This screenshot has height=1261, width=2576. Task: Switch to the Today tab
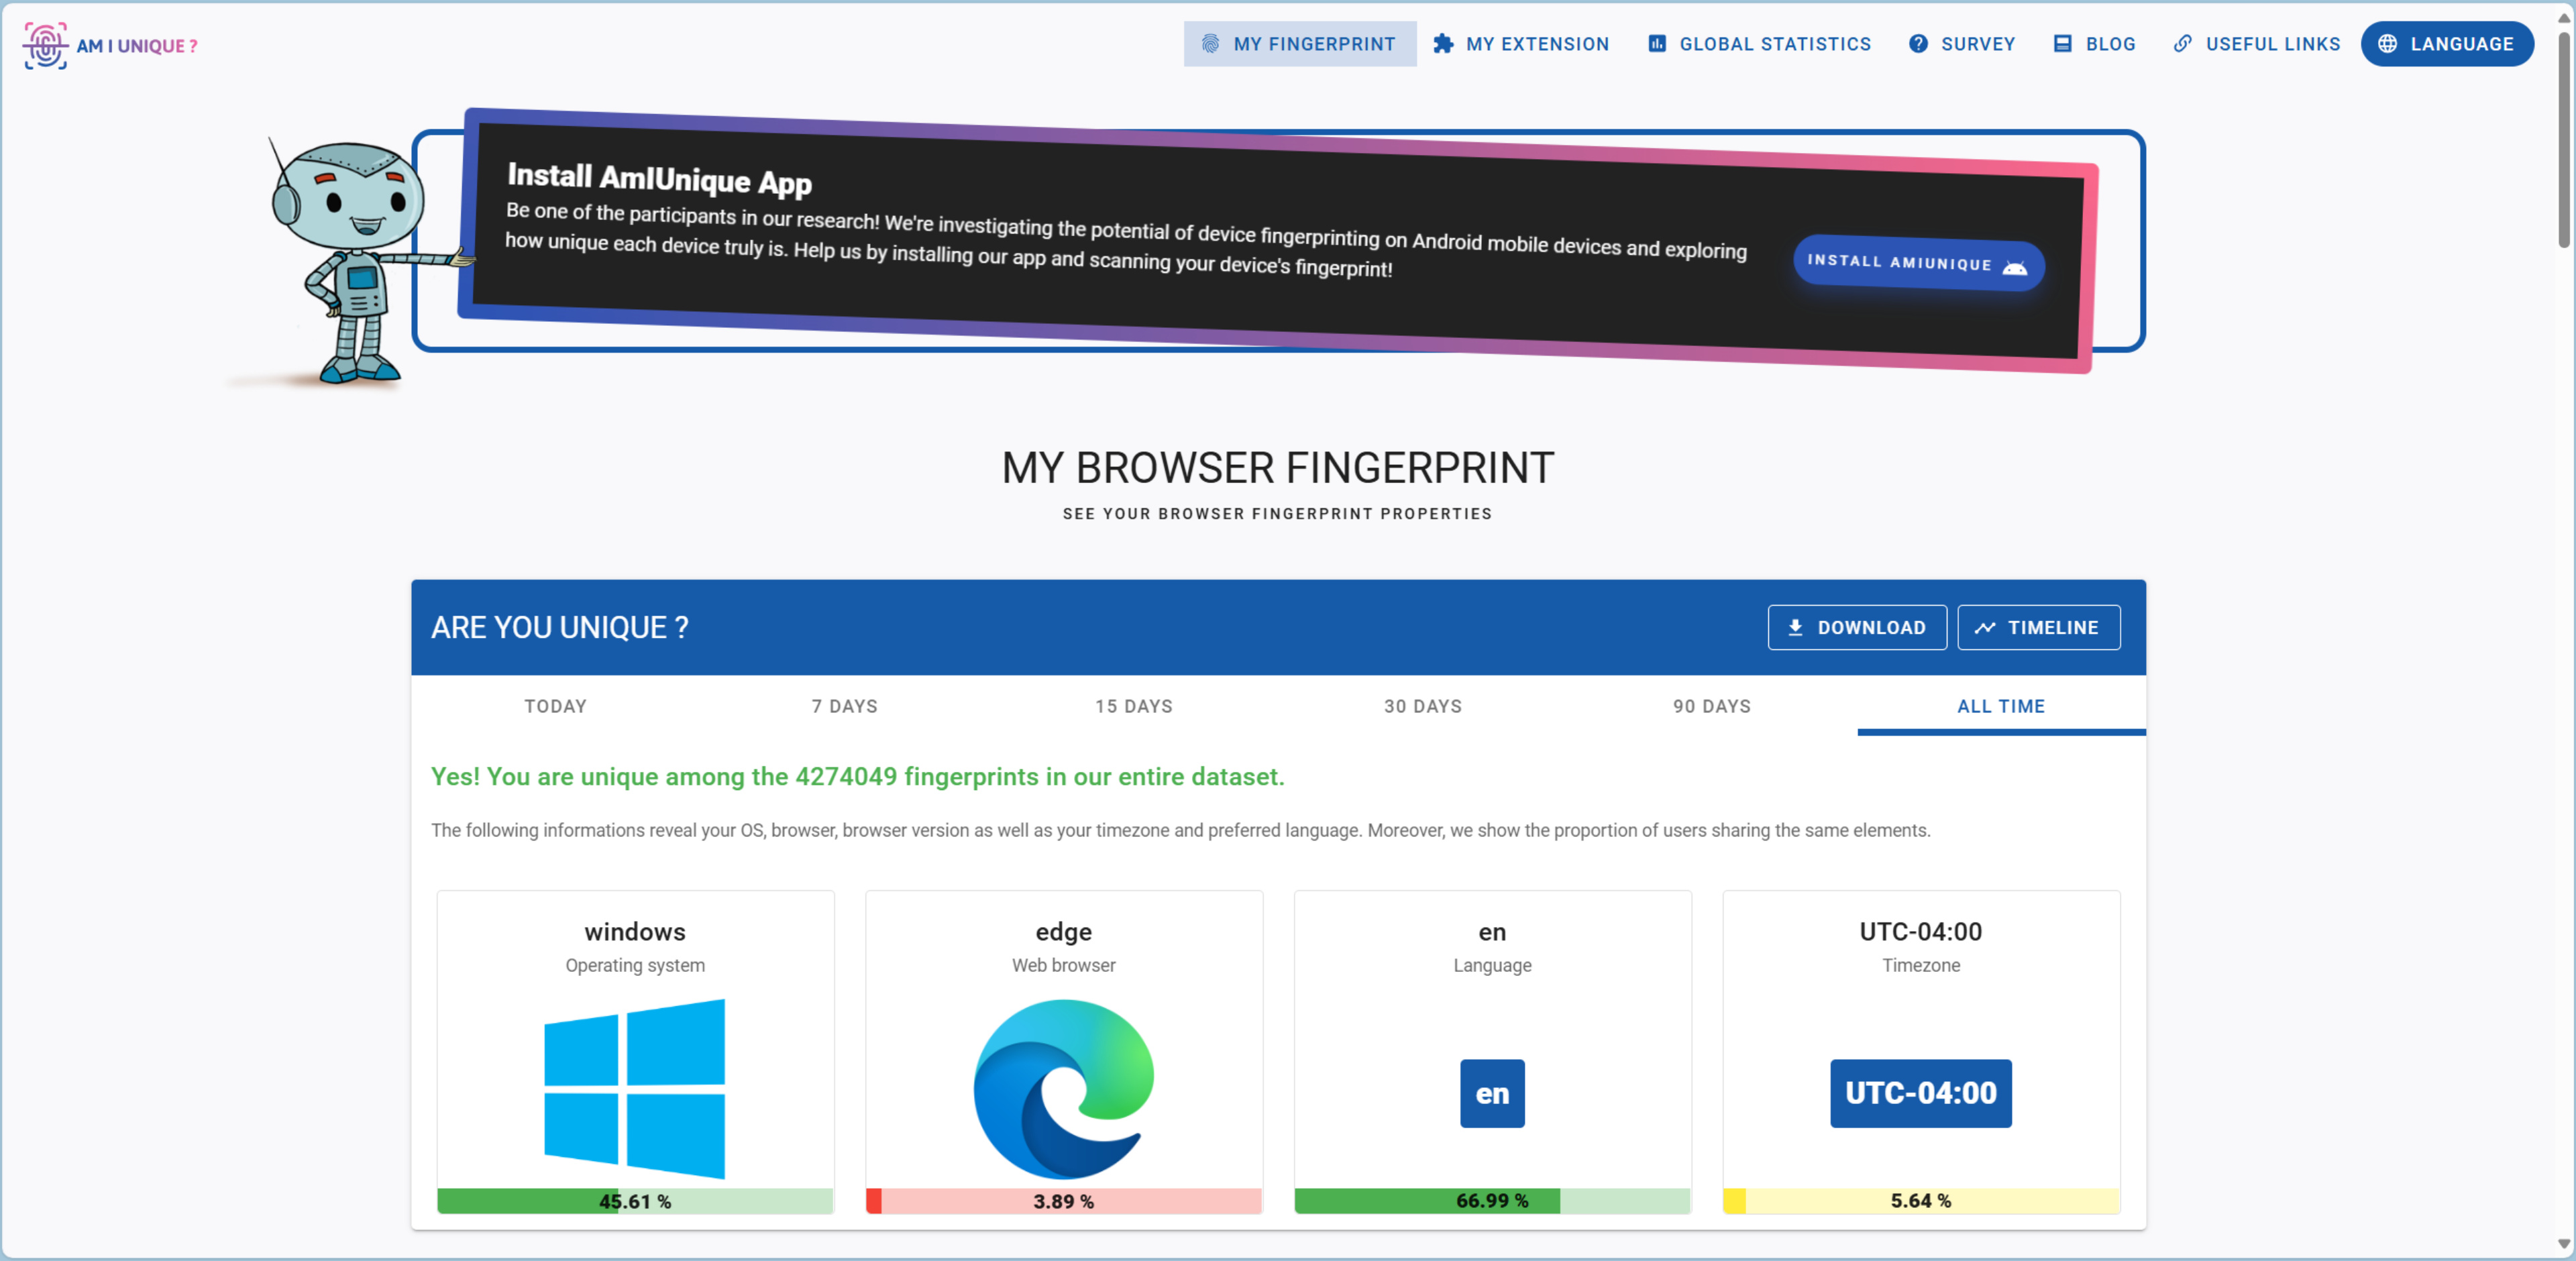point(555,706)
